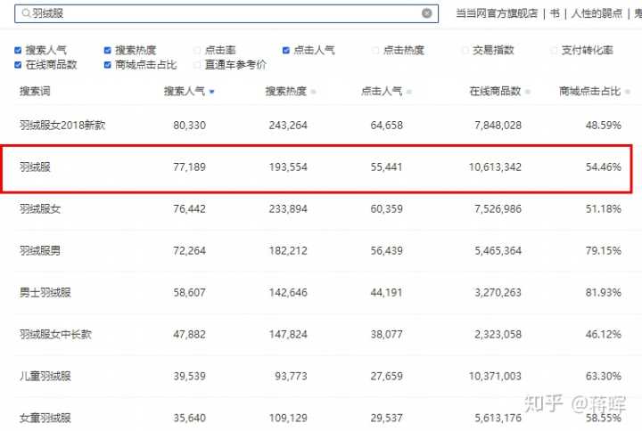
Task: Click the 80,330 search popularity value
Action: tap(189, 126)
